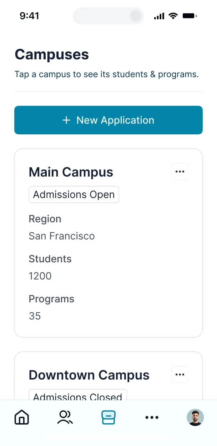Open Downtown Campus options menu

pos(180,375)
